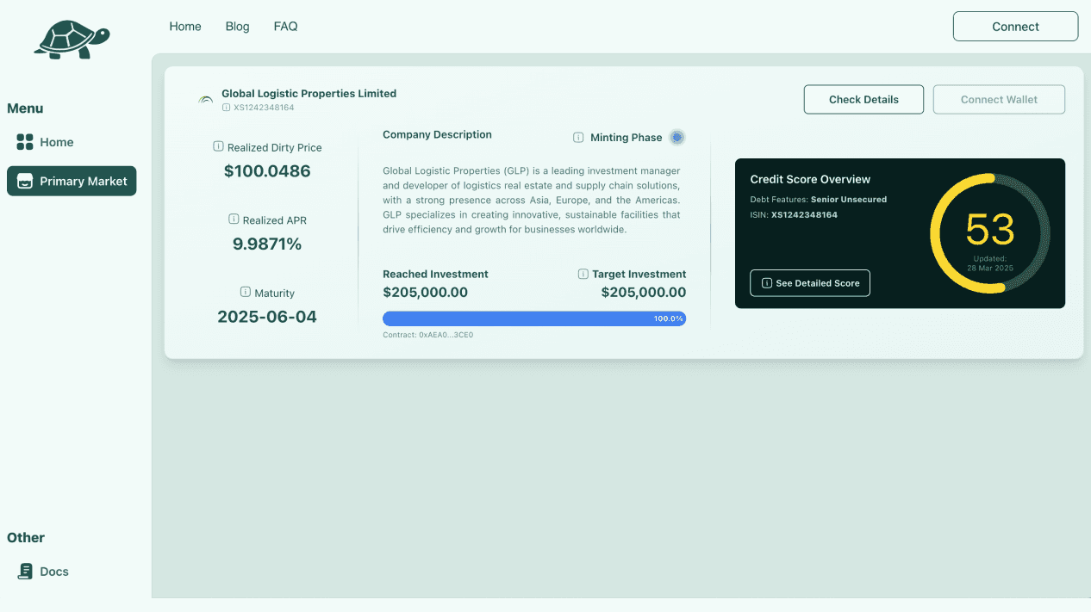The image size is (1091, 612).
Task: Click contract address 0xAEA0...3CE0
Action: click(428, 334)
